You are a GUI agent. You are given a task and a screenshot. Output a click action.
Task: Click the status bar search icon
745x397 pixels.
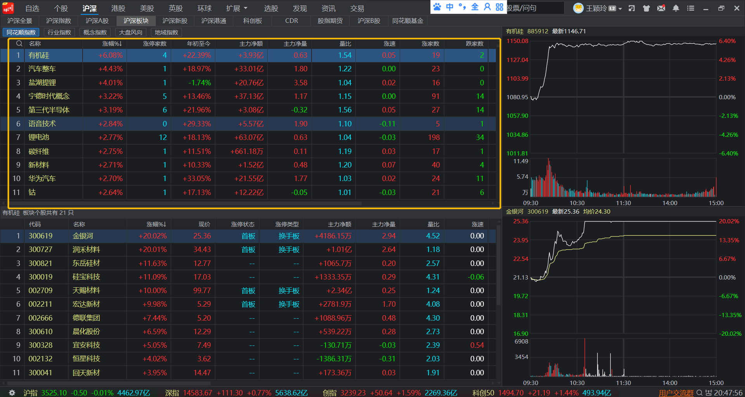pos(700,393)
